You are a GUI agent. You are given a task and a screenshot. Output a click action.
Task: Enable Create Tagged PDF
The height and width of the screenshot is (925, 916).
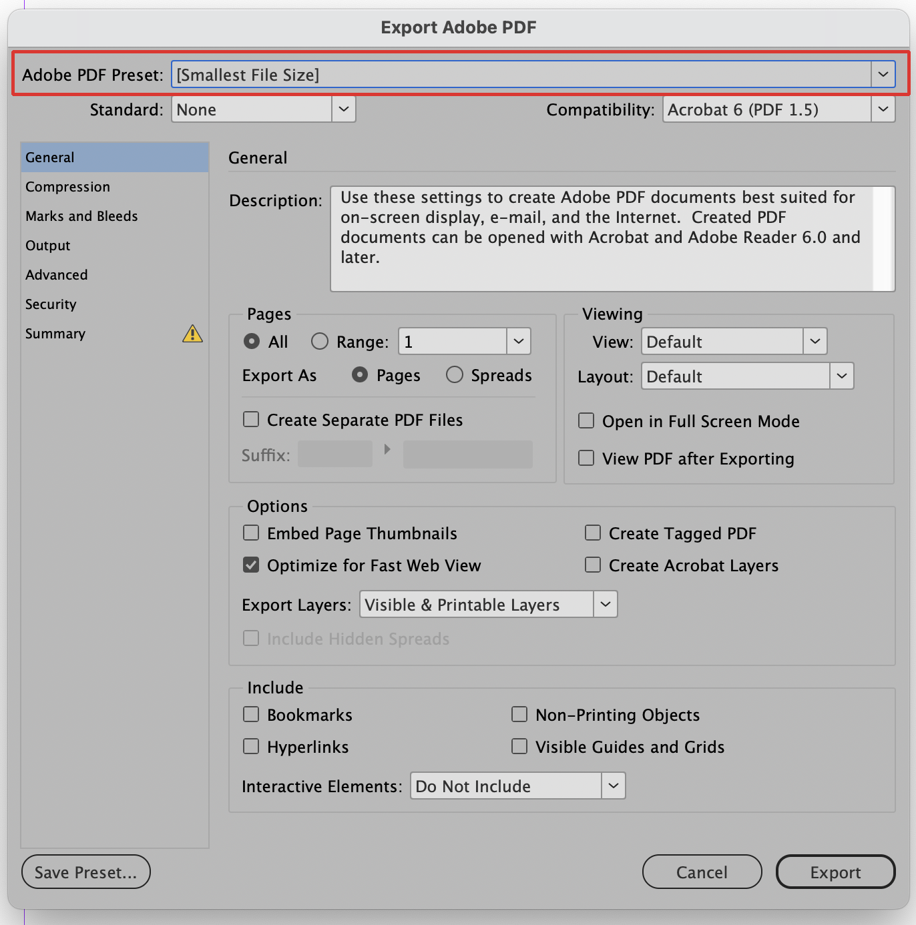(x=592, y=533)
